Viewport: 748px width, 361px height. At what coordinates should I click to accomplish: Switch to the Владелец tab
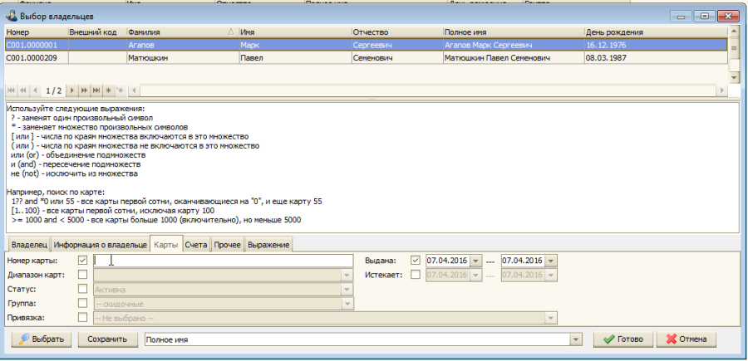point(28,245)
